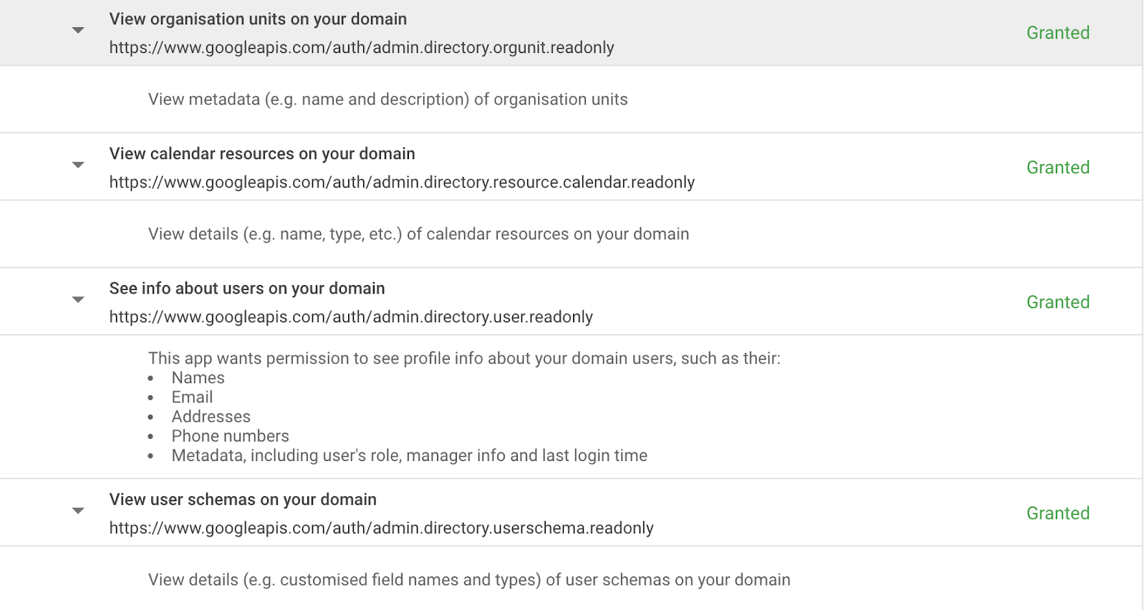Screen dimensions: 1146x610
Task: Click the 'Addresses' bullet item
Action: (x=211, y=417)
